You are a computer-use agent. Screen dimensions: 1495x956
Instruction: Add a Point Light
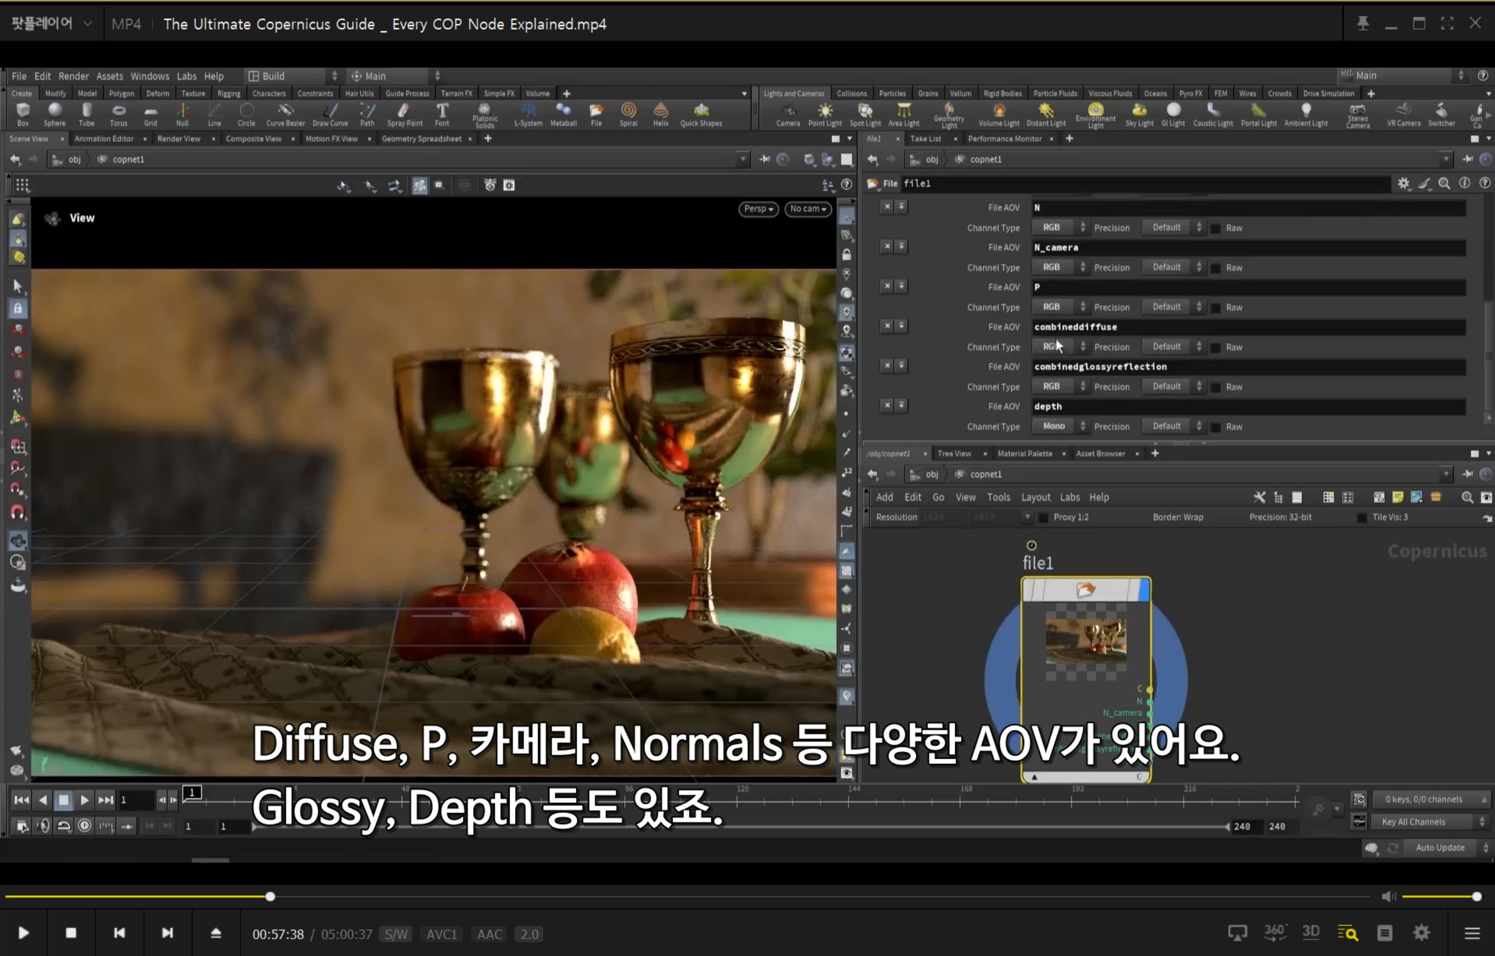click(x=824, y=115)
